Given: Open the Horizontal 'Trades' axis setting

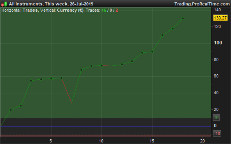Looking at the screenshot, I should pos(30,10).
